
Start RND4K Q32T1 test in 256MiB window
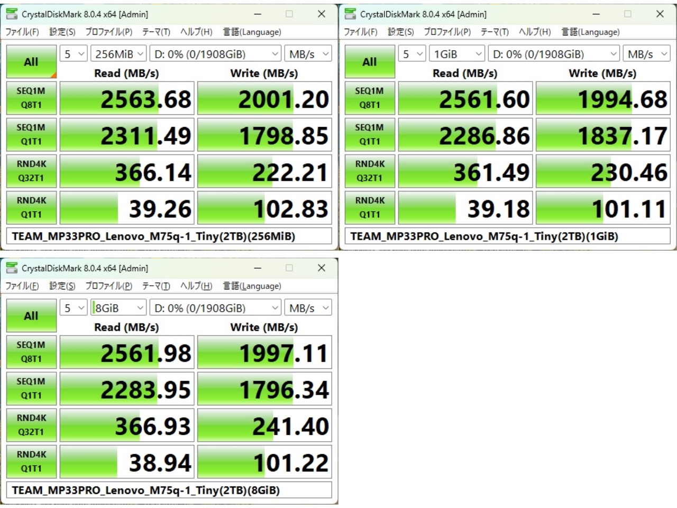(31, 171)
